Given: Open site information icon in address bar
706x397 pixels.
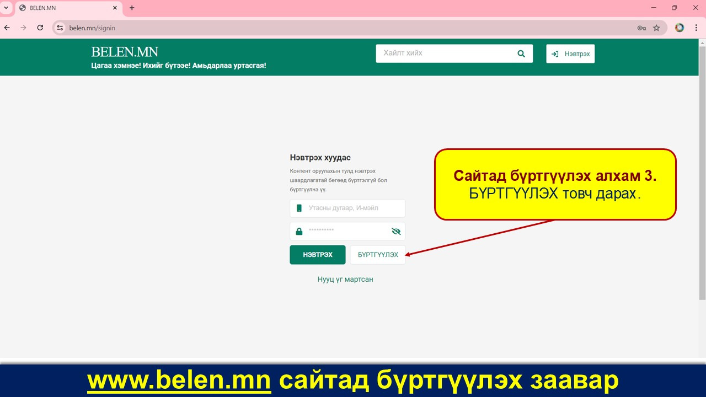Looking at the screenshot, I should coord(60,28).
